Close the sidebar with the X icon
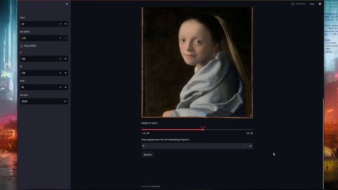The height and width of the screenshot is (190, 338). pos(67,4)
